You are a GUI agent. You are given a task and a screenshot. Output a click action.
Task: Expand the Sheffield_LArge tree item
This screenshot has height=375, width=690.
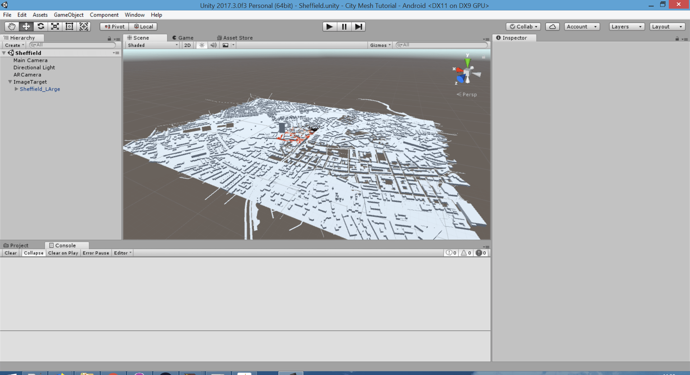pos(16,89)
